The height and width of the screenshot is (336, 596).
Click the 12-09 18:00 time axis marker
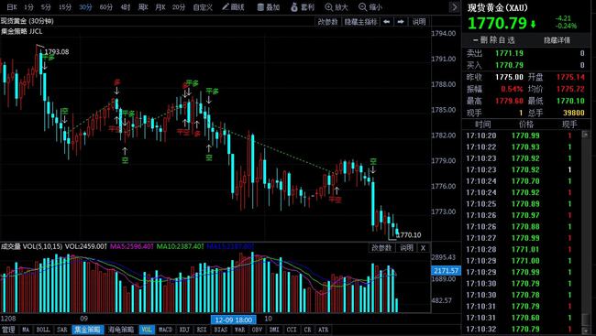[234, 320]
